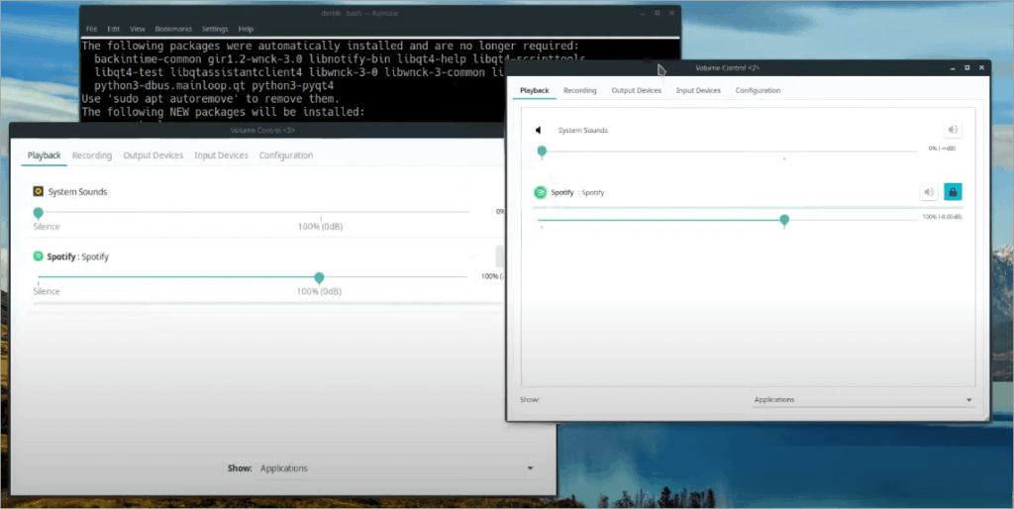
Task: Click 'Silence' under System Sounds in Volume Control <3>
Action: point(47,227)
